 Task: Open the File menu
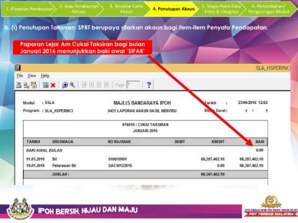(x=20, y=76)
